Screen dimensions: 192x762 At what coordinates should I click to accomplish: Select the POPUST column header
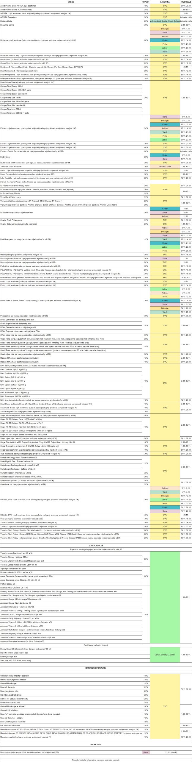pos(146,2)
